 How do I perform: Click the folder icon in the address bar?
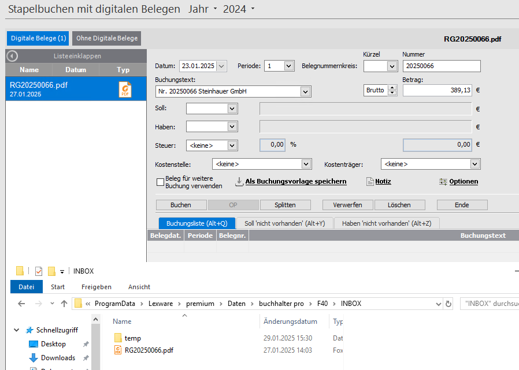coord(79,304)
